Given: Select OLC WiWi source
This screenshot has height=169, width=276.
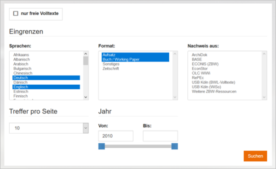Looking at the screenshot, I should [224, 73].
